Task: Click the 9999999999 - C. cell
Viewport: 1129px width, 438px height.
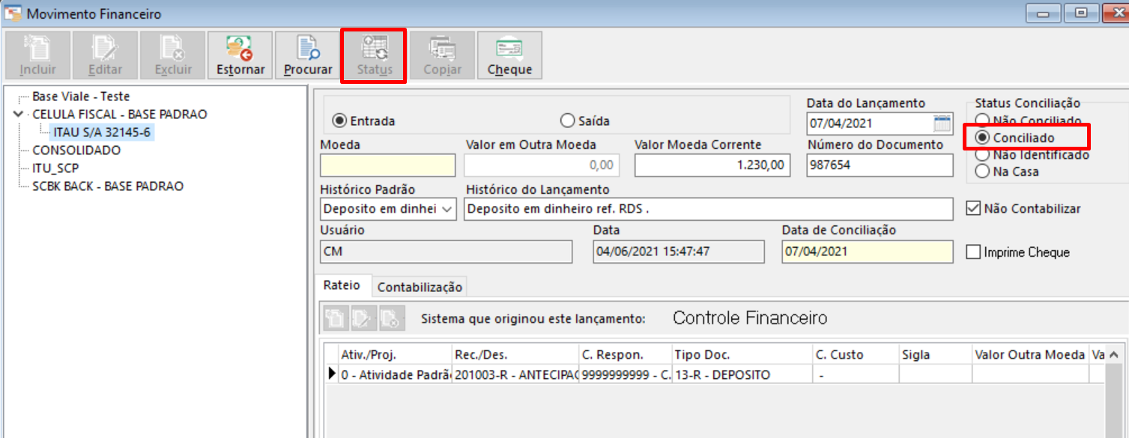Action: click(x=625, y=374)
